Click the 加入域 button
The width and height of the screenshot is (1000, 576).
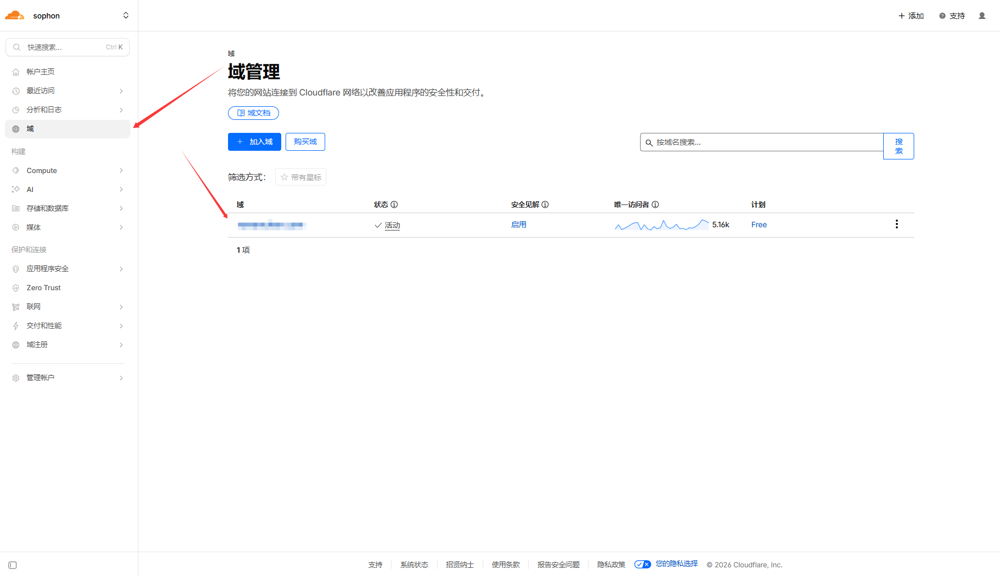[x=254, y=142]
